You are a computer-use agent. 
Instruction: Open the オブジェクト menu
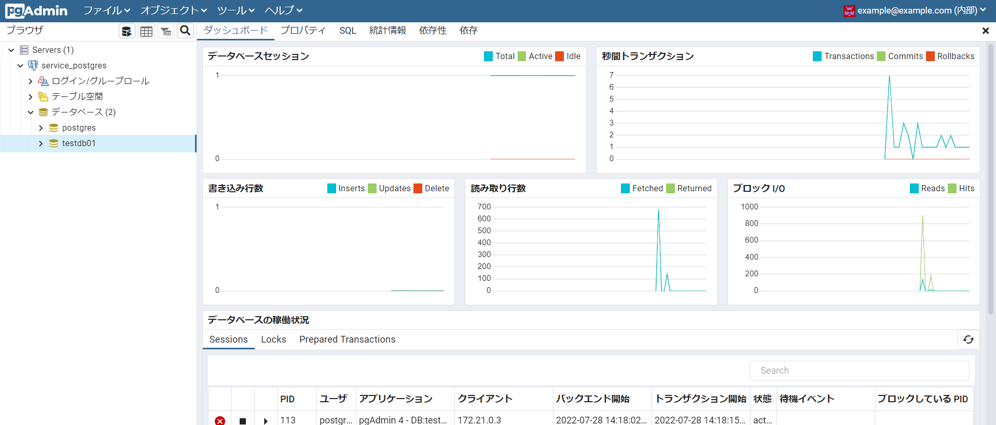(174, 10)
